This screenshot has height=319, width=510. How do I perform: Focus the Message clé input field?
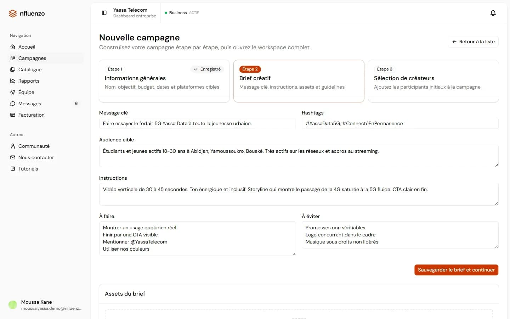pyautogui.click(x=198, y=123)
